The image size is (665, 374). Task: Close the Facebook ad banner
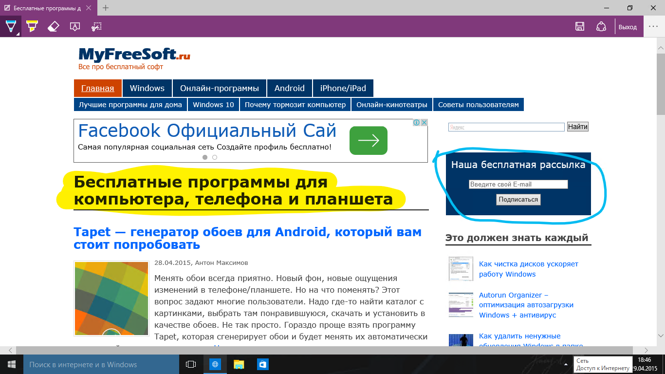(x=424, y=123)
